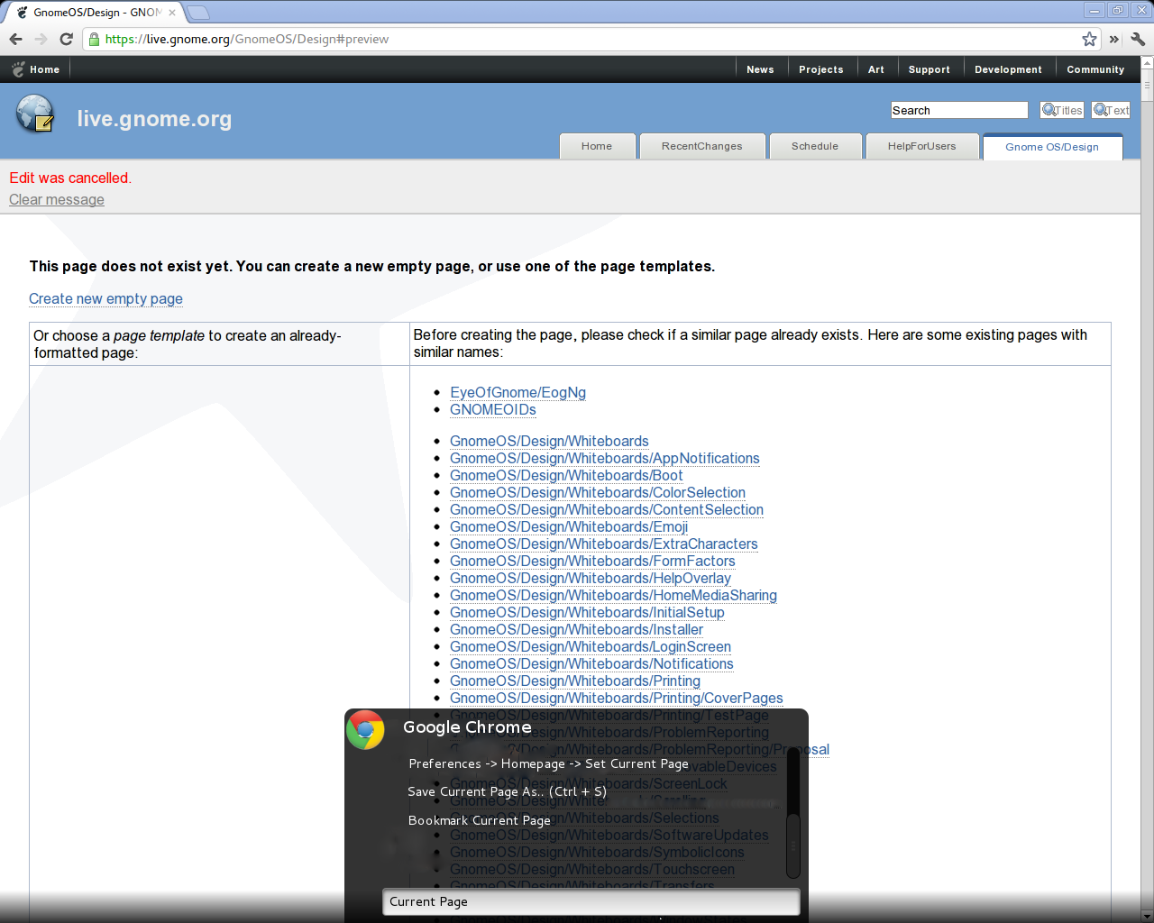Open Whiteboards/InitialSetup link

(587, 613)
